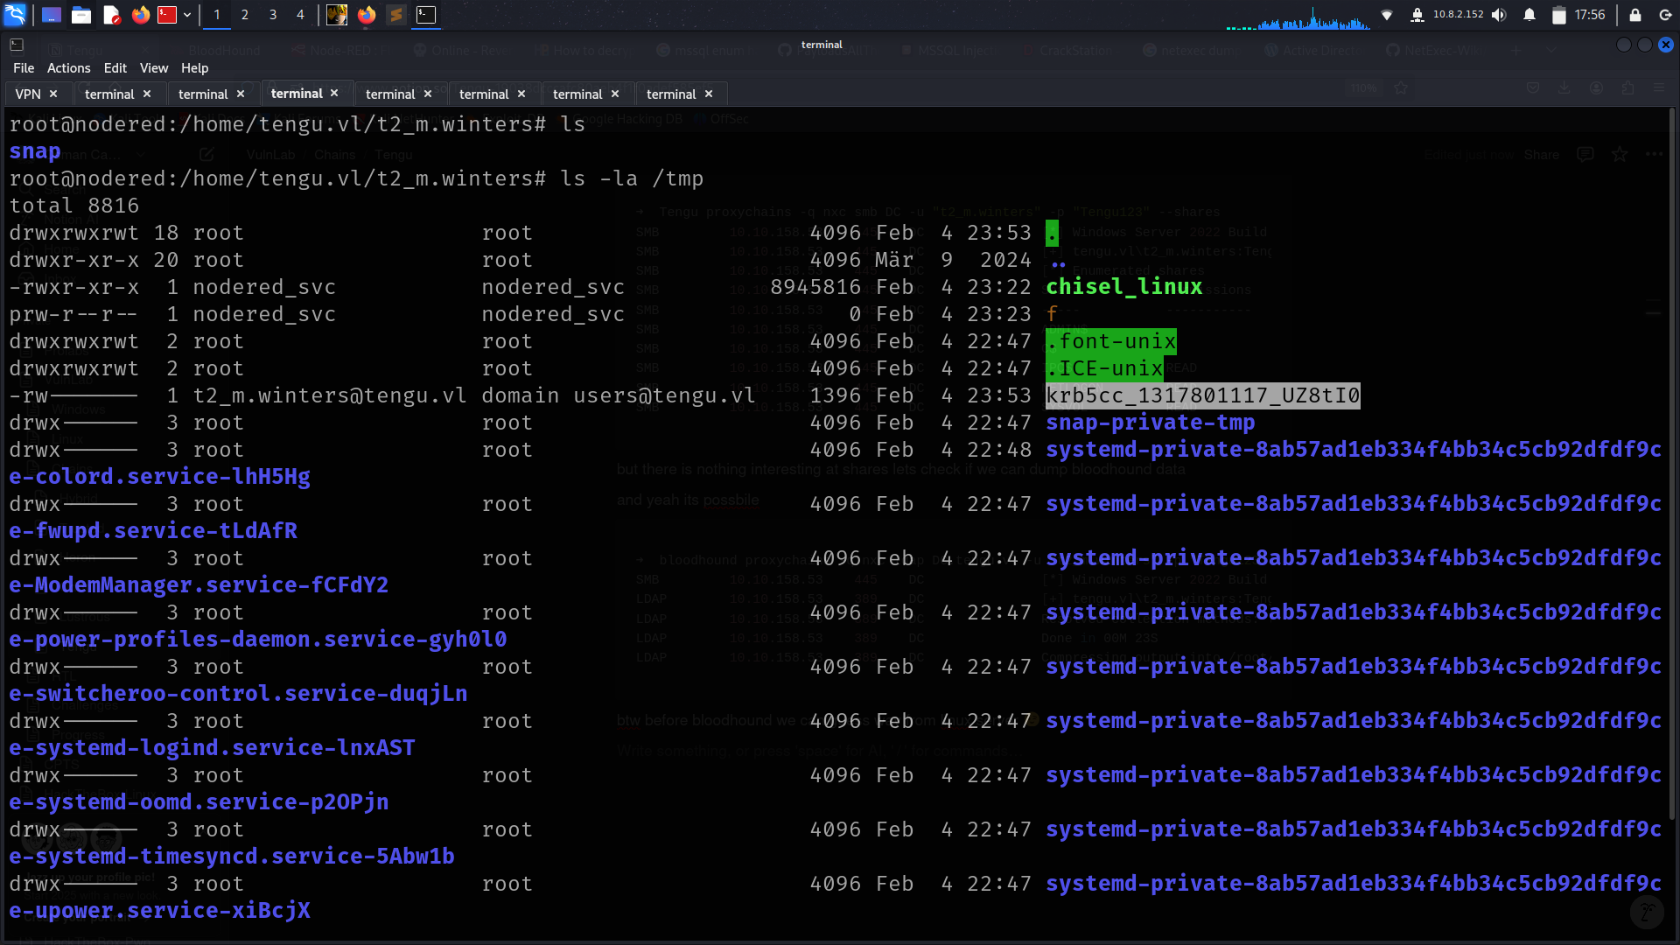Open the File menu

(x=24, y=68)
